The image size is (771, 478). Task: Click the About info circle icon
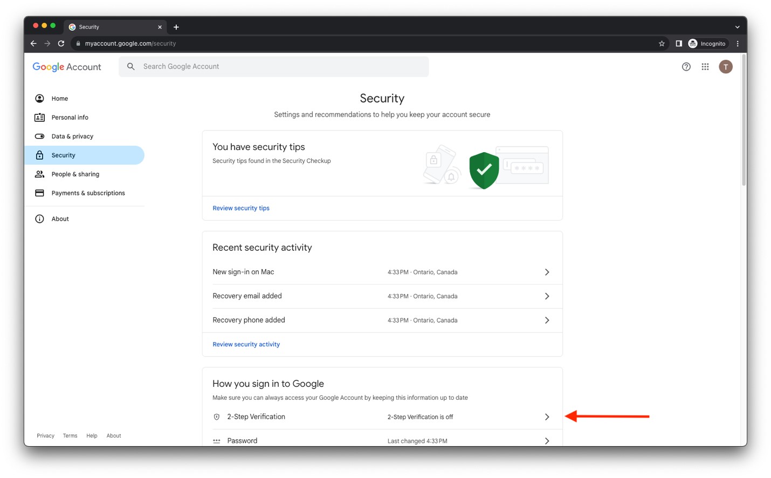point(39,219)
